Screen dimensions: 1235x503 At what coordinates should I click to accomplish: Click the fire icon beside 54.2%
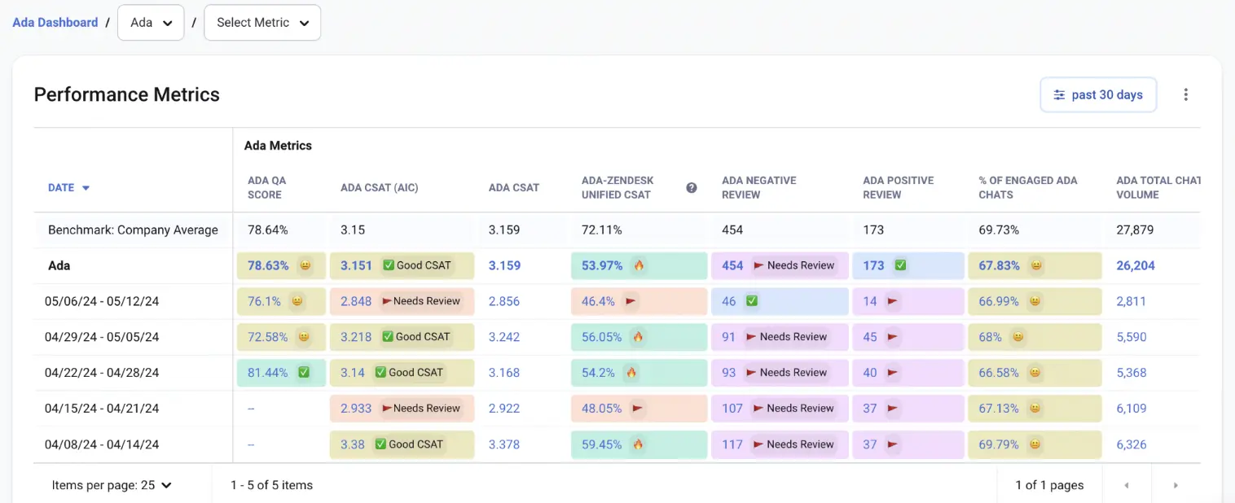coord(631,373)
